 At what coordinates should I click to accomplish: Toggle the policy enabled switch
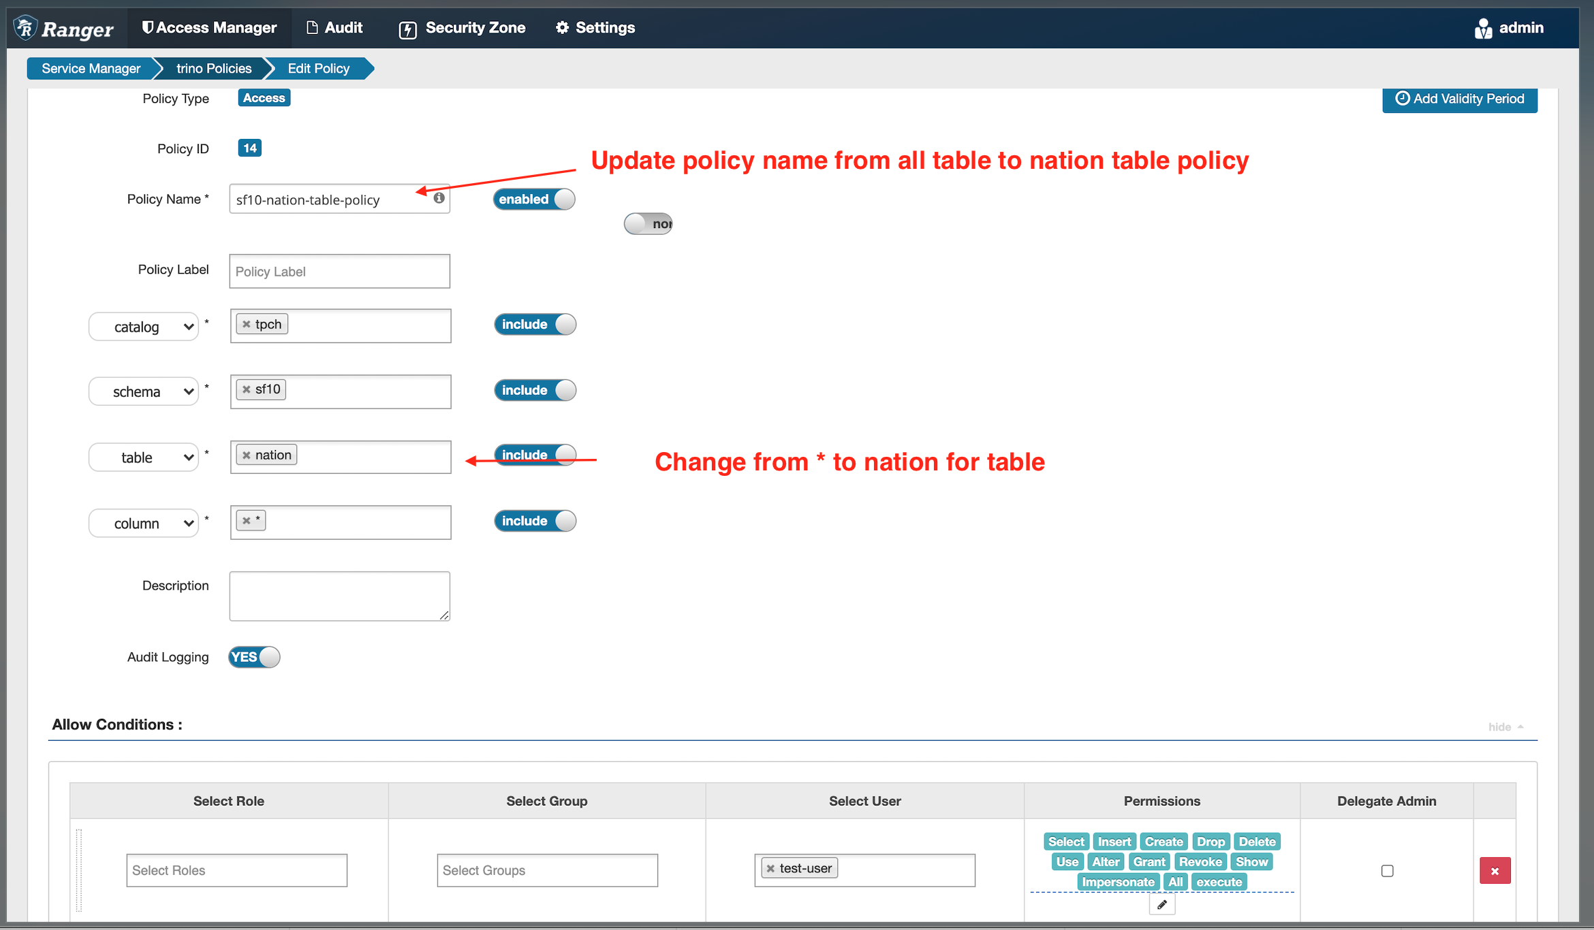pos(535,199)
